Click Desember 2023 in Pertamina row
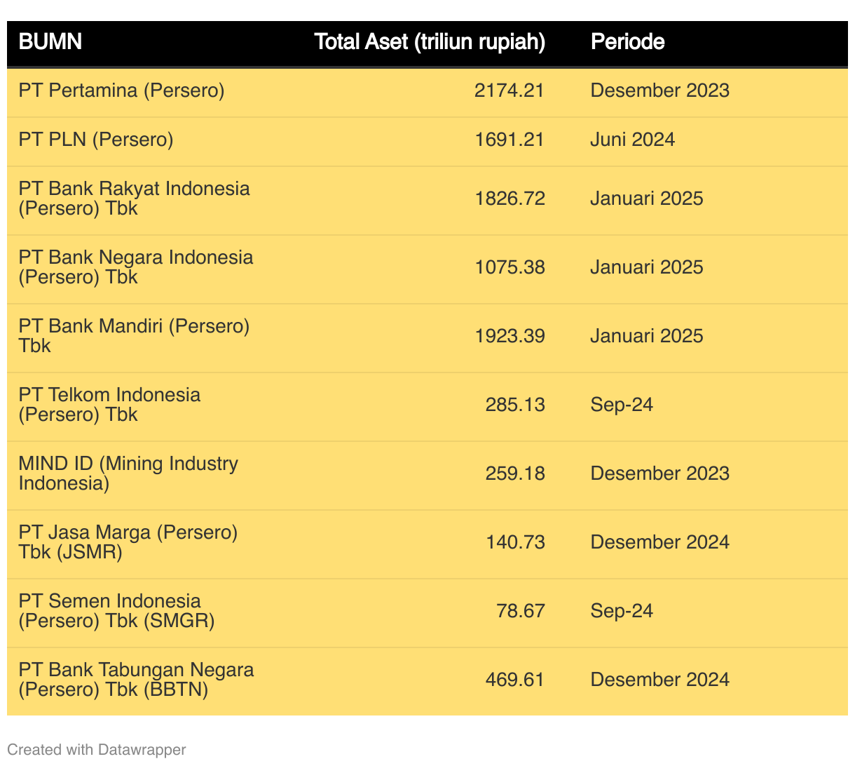Image resolution: width=855 pixels, height=766 pixels. pyautogui.click(x=660, y=90)
